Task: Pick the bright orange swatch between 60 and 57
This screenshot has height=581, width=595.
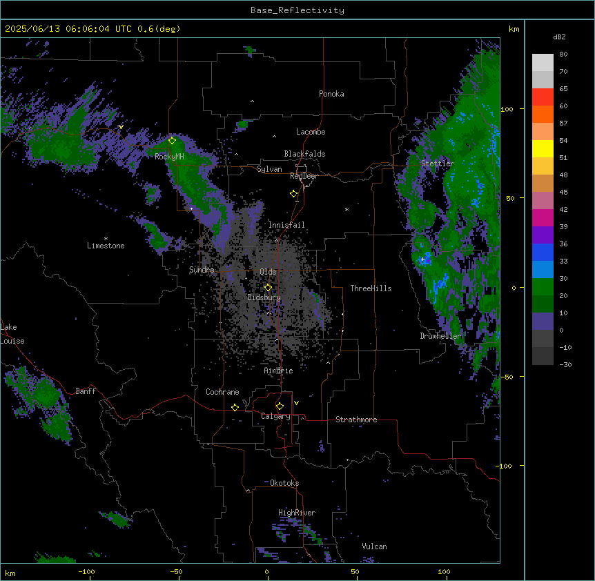Action: tap(543, 115)
